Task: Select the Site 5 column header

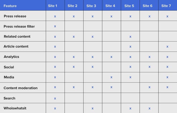Action: tap(129, 6)
